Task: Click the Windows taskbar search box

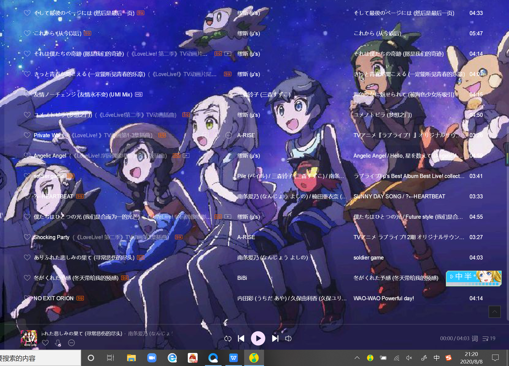Action: (x=40, y=358)
